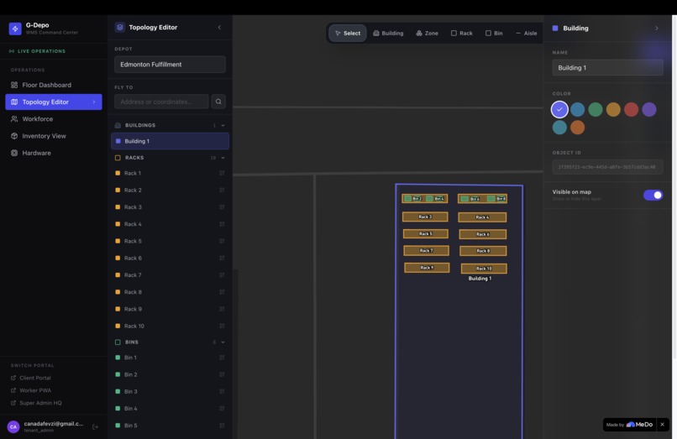This screenshot has width=677, height=439.
Task: Go to Inventory View
Action: (x=54, y=136)
